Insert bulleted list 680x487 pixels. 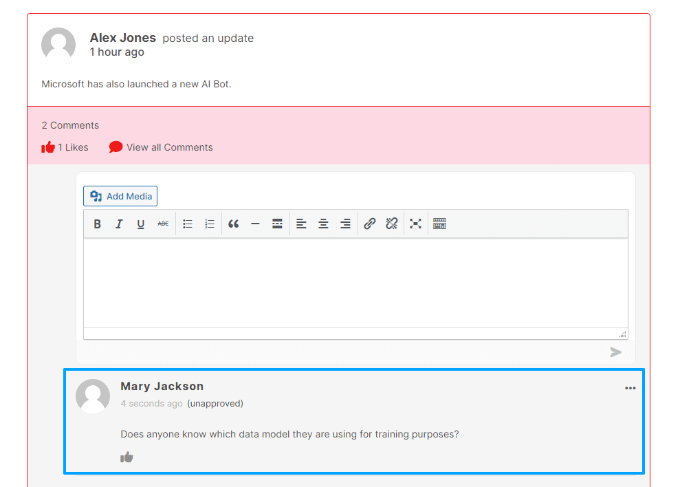(x=187, y=224)
